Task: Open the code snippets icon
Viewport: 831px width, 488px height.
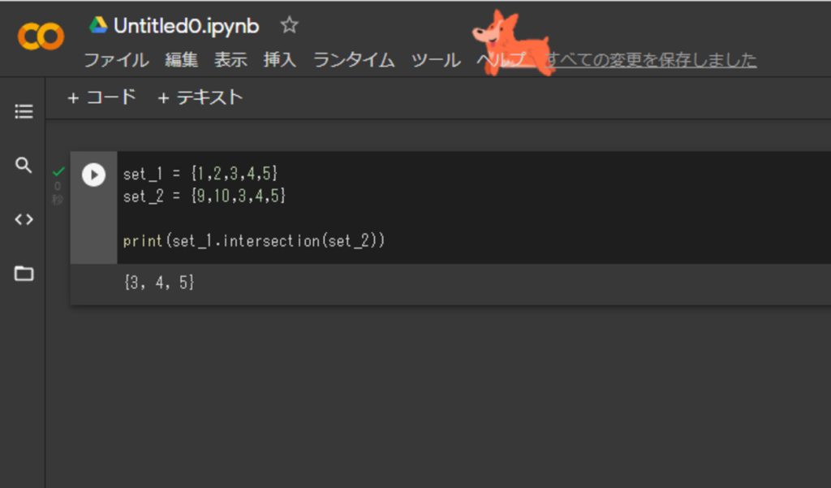Action: [x=24, y=219]
